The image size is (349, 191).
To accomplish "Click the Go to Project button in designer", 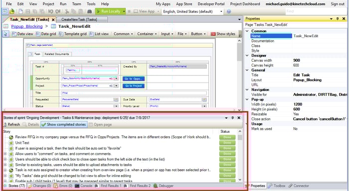I will 134,86.
